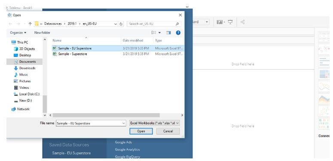Click the horizontal scrollbar thumb in file list
This screenshot has height=161, width=333.
tap(106, 115)
